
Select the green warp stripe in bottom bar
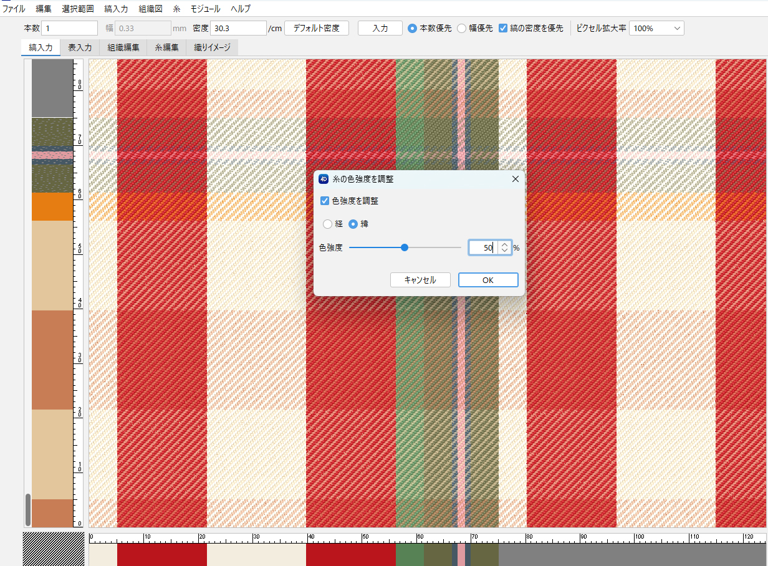(x=410, y=554)
